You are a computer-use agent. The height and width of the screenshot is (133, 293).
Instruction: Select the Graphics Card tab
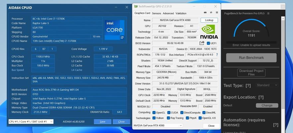(x=142, y=13)
